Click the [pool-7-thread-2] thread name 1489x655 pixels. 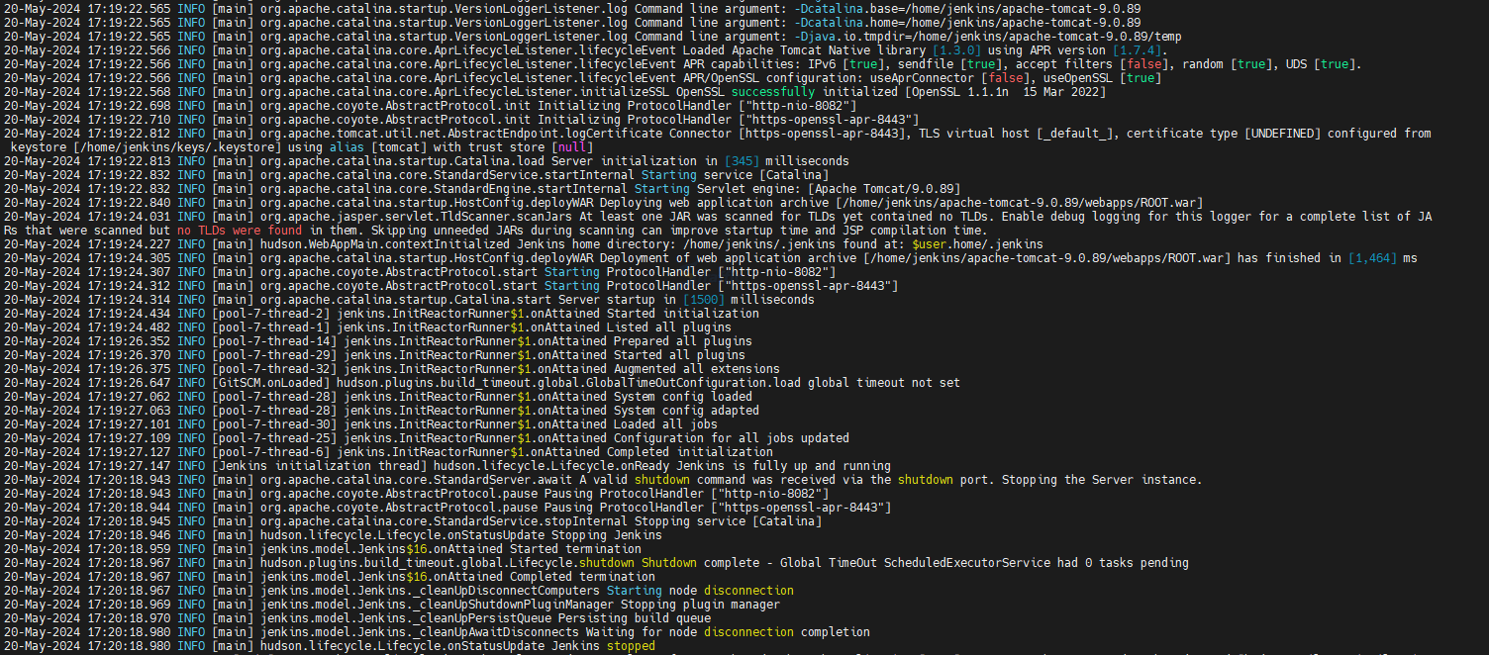[x=271, y=313]
